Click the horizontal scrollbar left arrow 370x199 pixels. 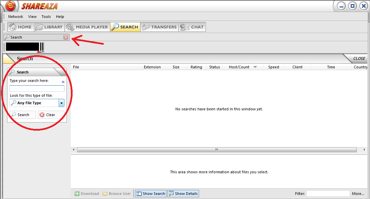74,150
